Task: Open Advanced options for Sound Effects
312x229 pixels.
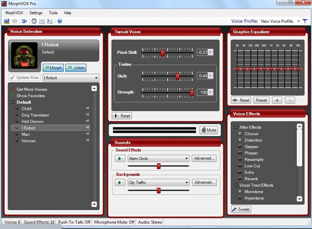Action: click(204, 158)
